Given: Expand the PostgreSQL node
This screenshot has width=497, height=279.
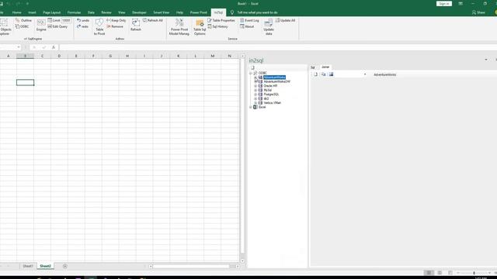Looking at the screenshot, I should [x=255, y=95].
